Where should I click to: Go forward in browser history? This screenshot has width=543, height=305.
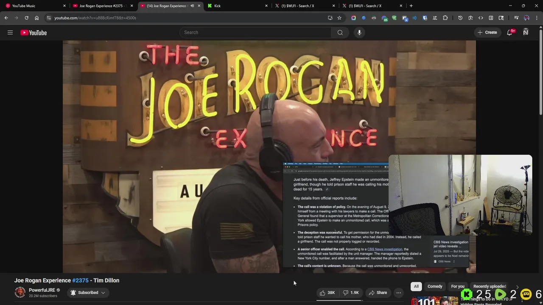(16, 18)
